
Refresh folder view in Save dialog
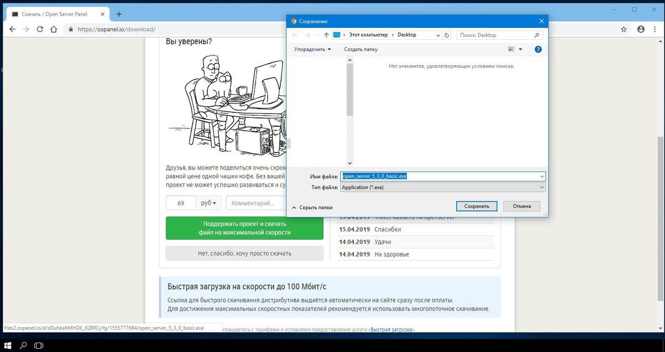click(x=447, y=35)
